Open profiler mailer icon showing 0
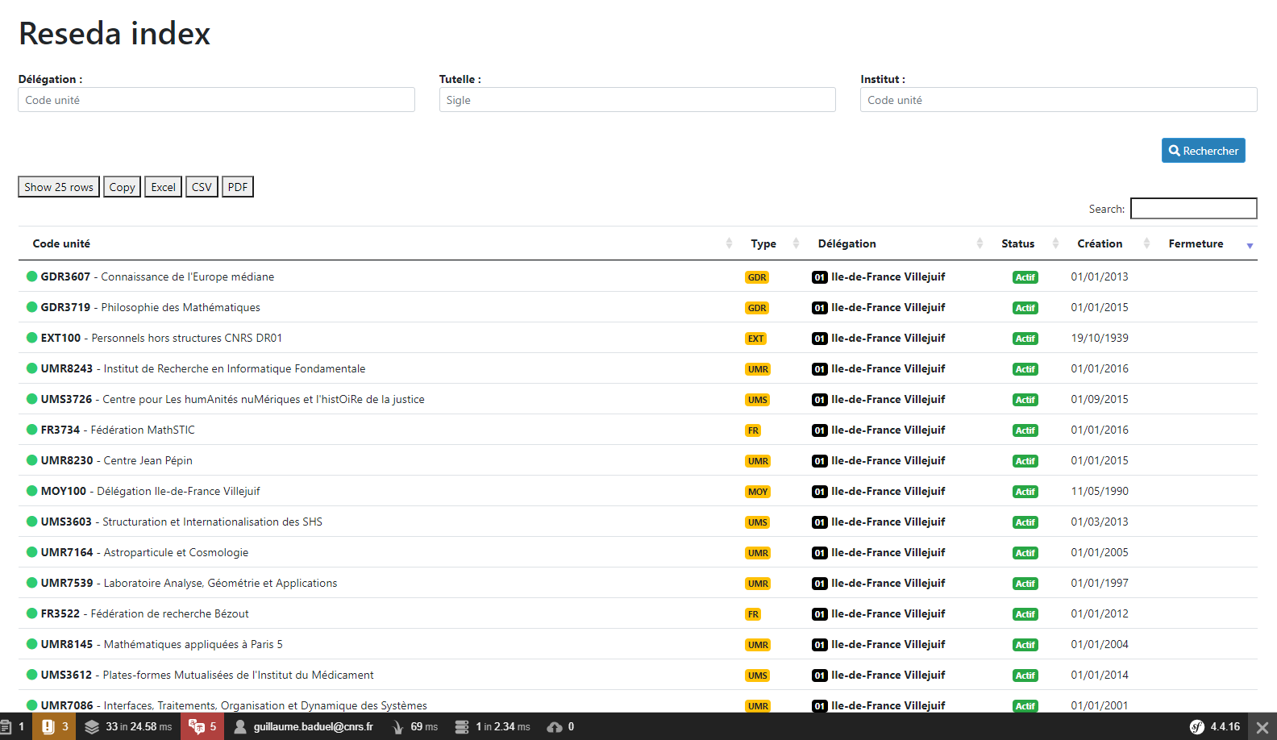 (560, 726)
